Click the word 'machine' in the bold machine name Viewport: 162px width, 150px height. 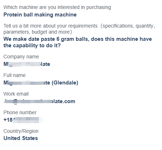pos(66,15)
